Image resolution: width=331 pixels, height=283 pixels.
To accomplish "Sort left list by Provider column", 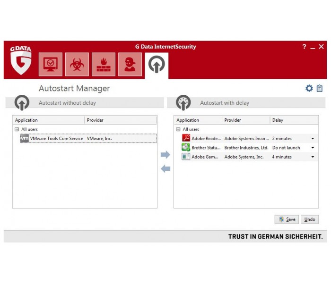I will (121, 120).
